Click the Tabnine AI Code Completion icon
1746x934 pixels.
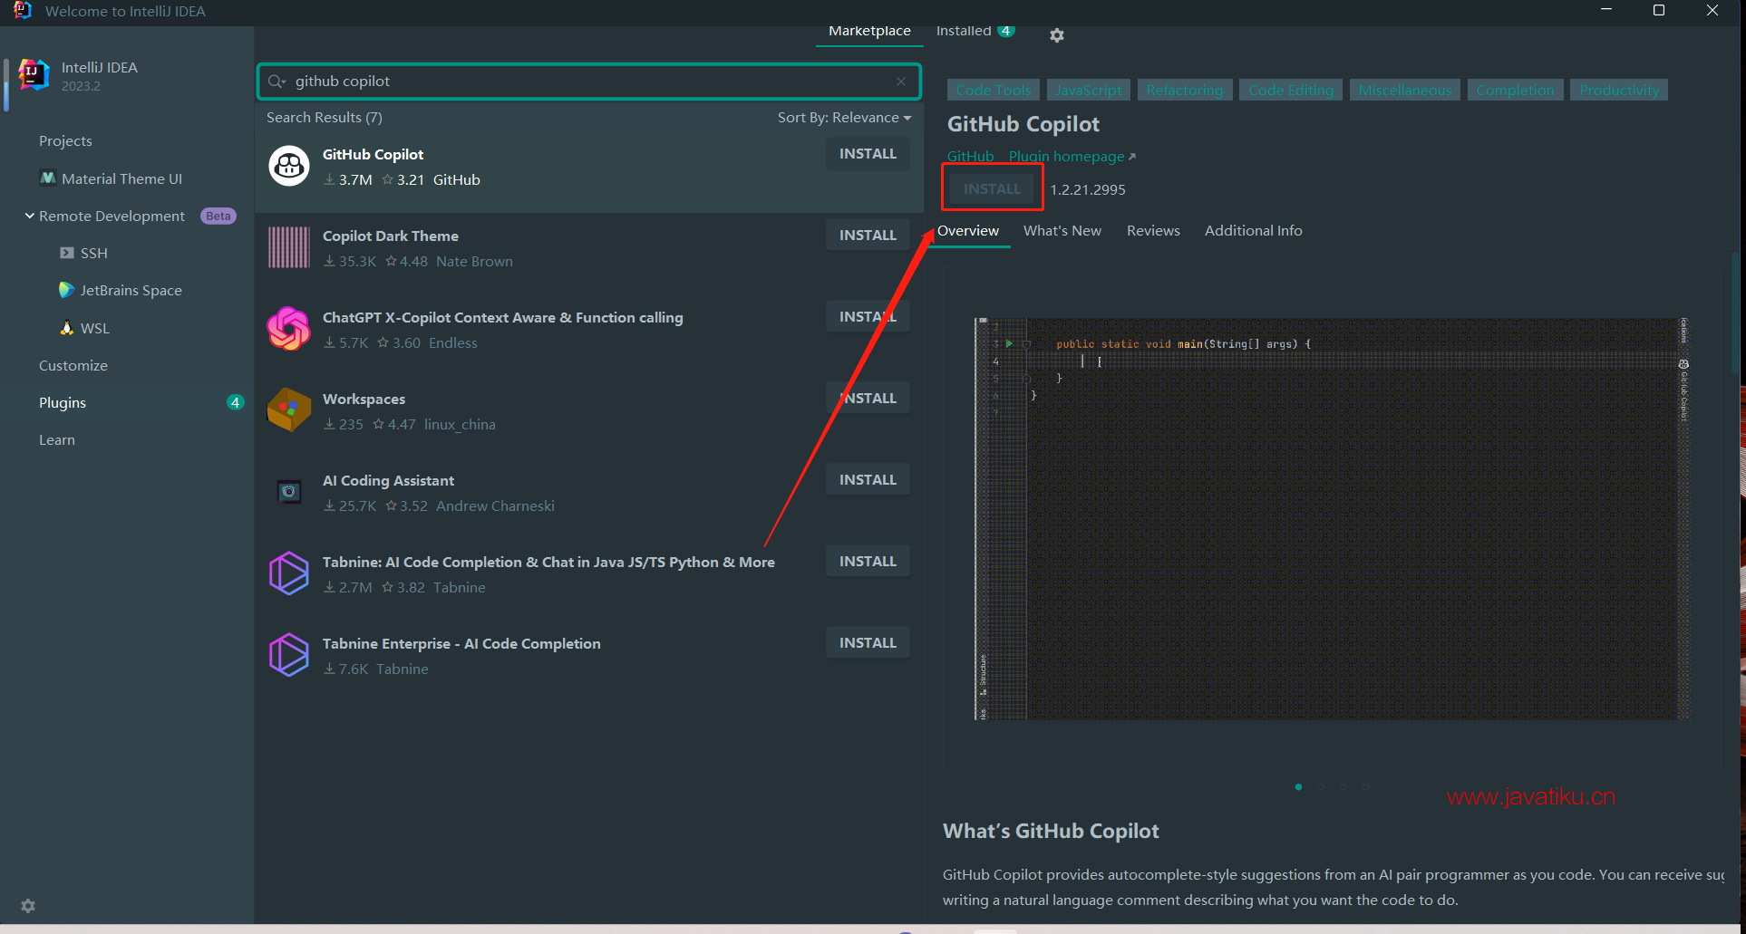289,573
